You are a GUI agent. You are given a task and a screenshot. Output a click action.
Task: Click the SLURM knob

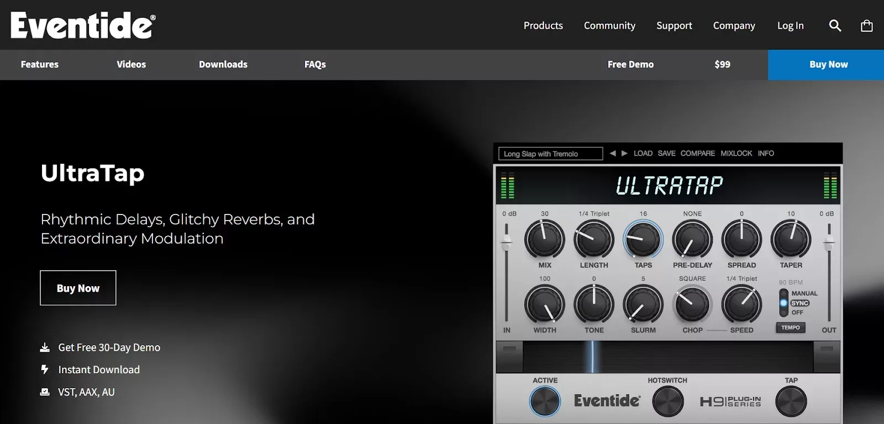tap(643, 304)
